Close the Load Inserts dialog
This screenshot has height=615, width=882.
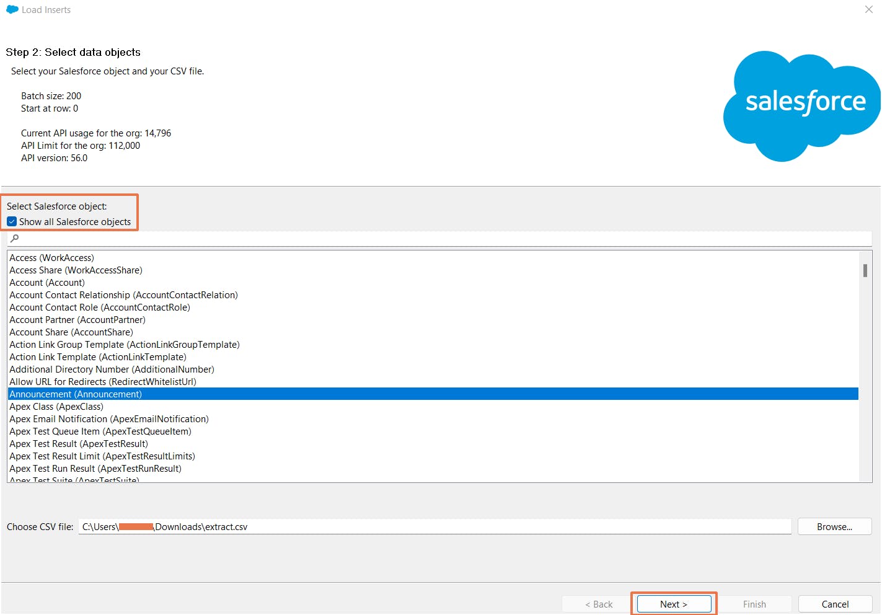868,9
